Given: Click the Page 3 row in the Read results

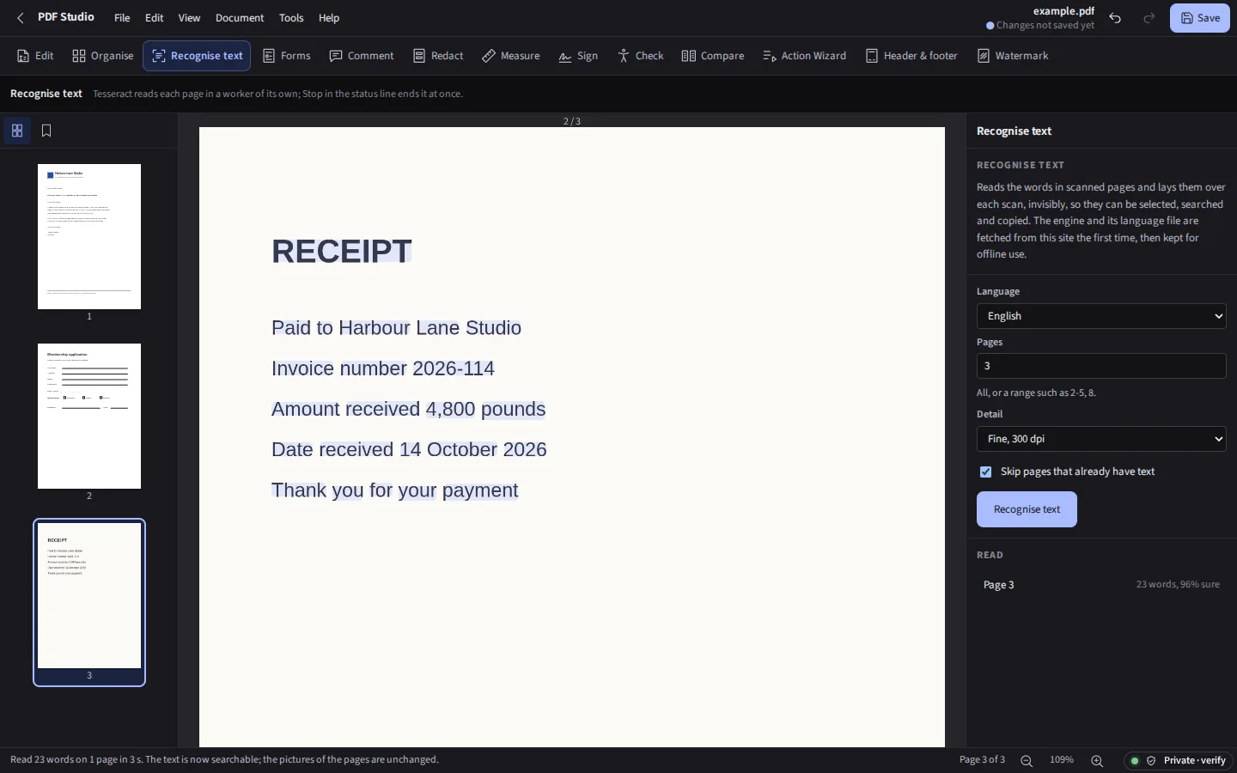Looking at the screenshot, I should (x=1101, y=585).
